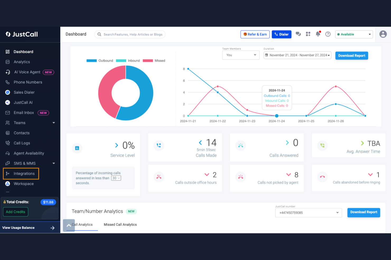The width and height of the screenshot is (391, 260).
Task: Check Agent Availability
Action: click(x=29, y=153)
